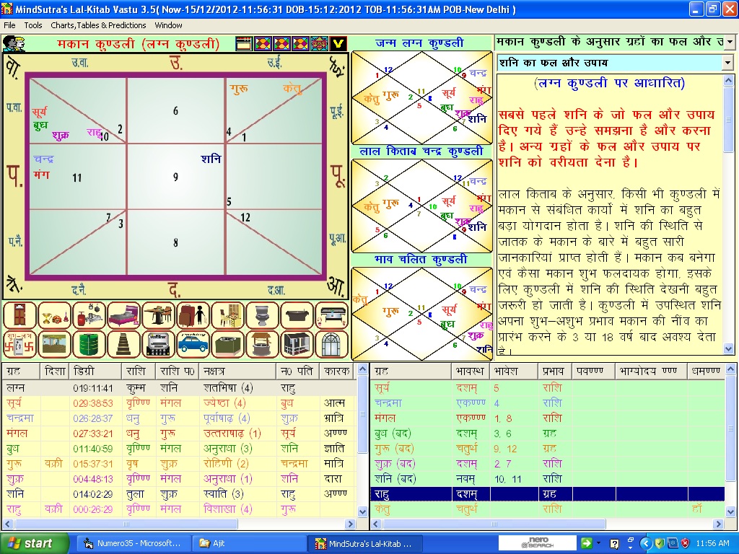Open the Tools menu
739x554 pixels.
(x=33, y=25)
